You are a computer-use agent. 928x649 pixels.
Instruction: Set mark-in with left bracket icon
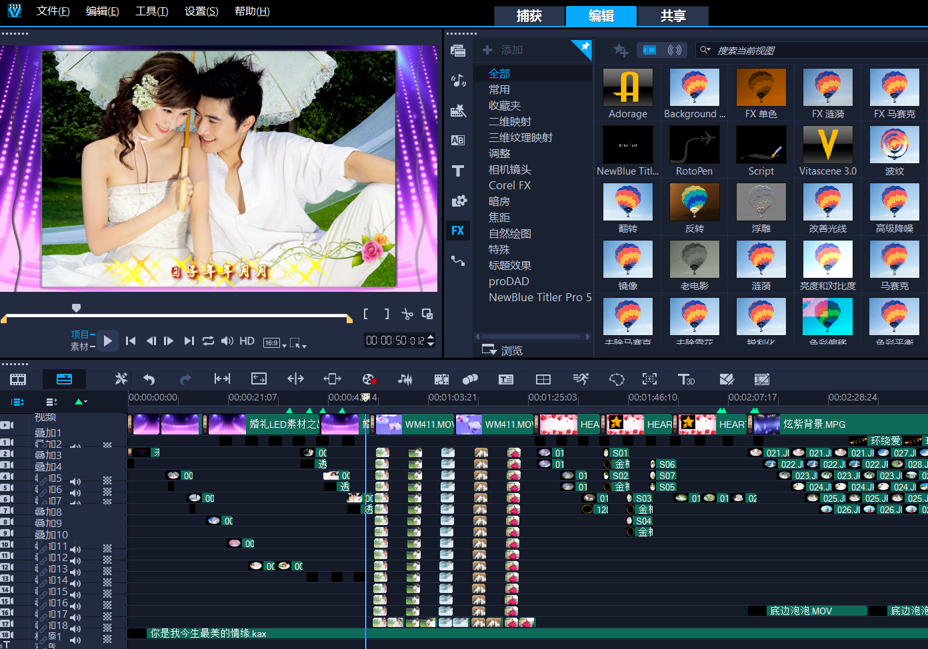pos(366,314)
